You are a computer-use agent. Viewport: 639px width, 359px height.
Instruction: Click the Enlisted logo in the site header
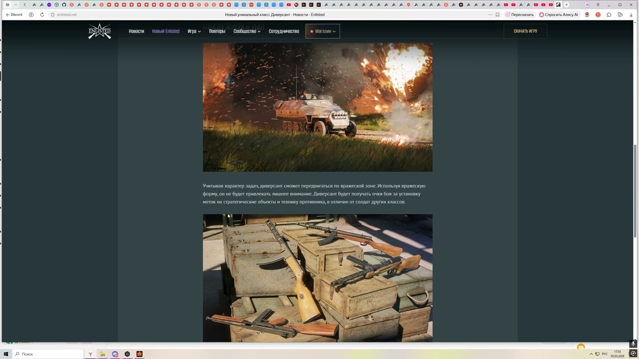pos(99,31)
